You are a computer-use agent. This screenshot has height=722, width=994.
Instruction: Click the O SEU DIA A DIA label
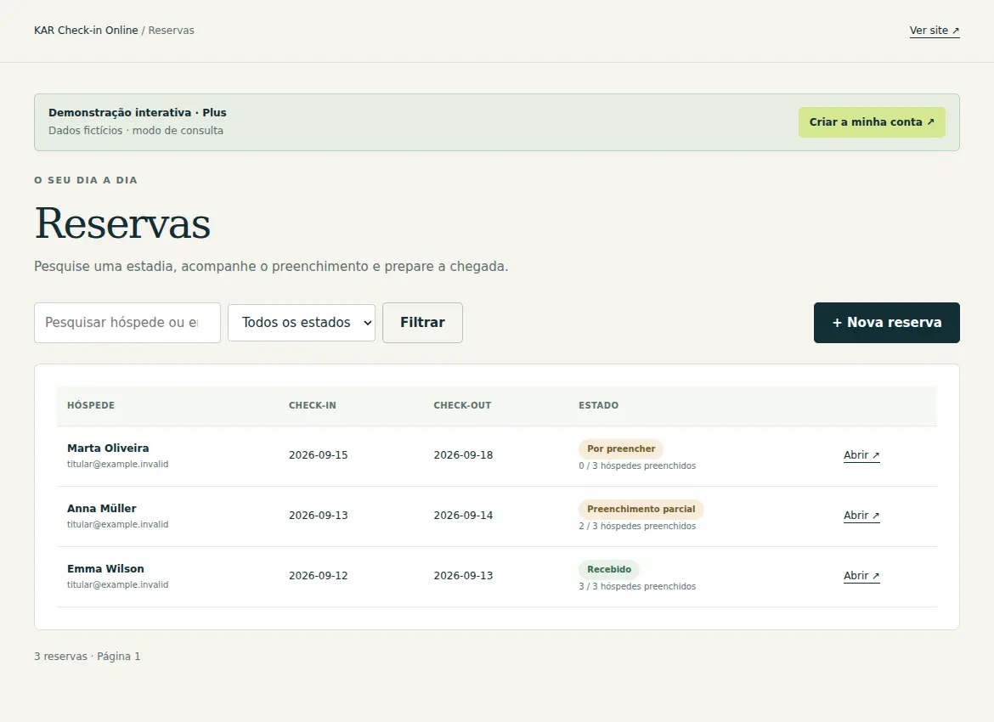pyautogui.click(x=86, y=180)
